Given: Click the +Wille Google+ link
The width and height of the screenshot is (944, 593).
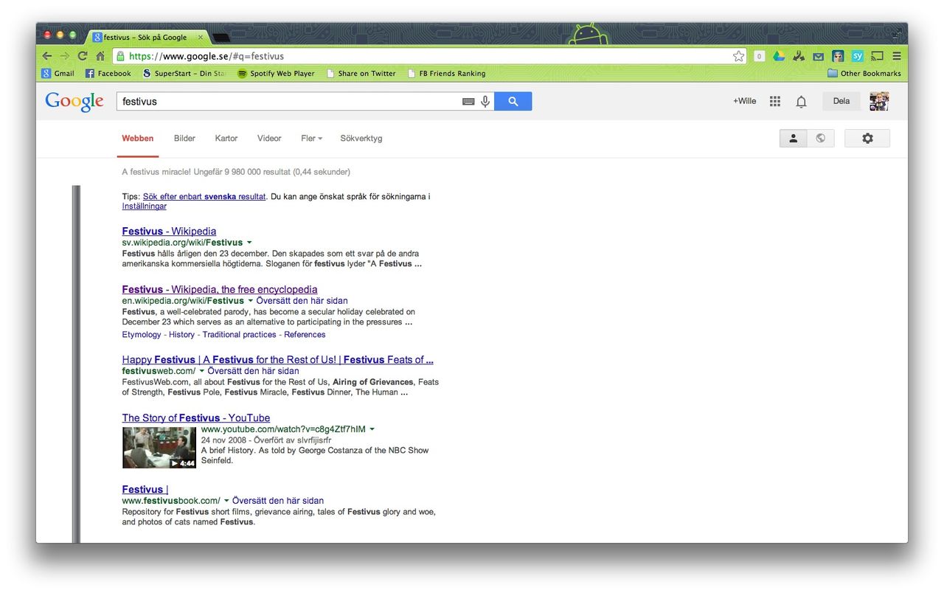Looking at the screenshot, I should tap(744, 102).
